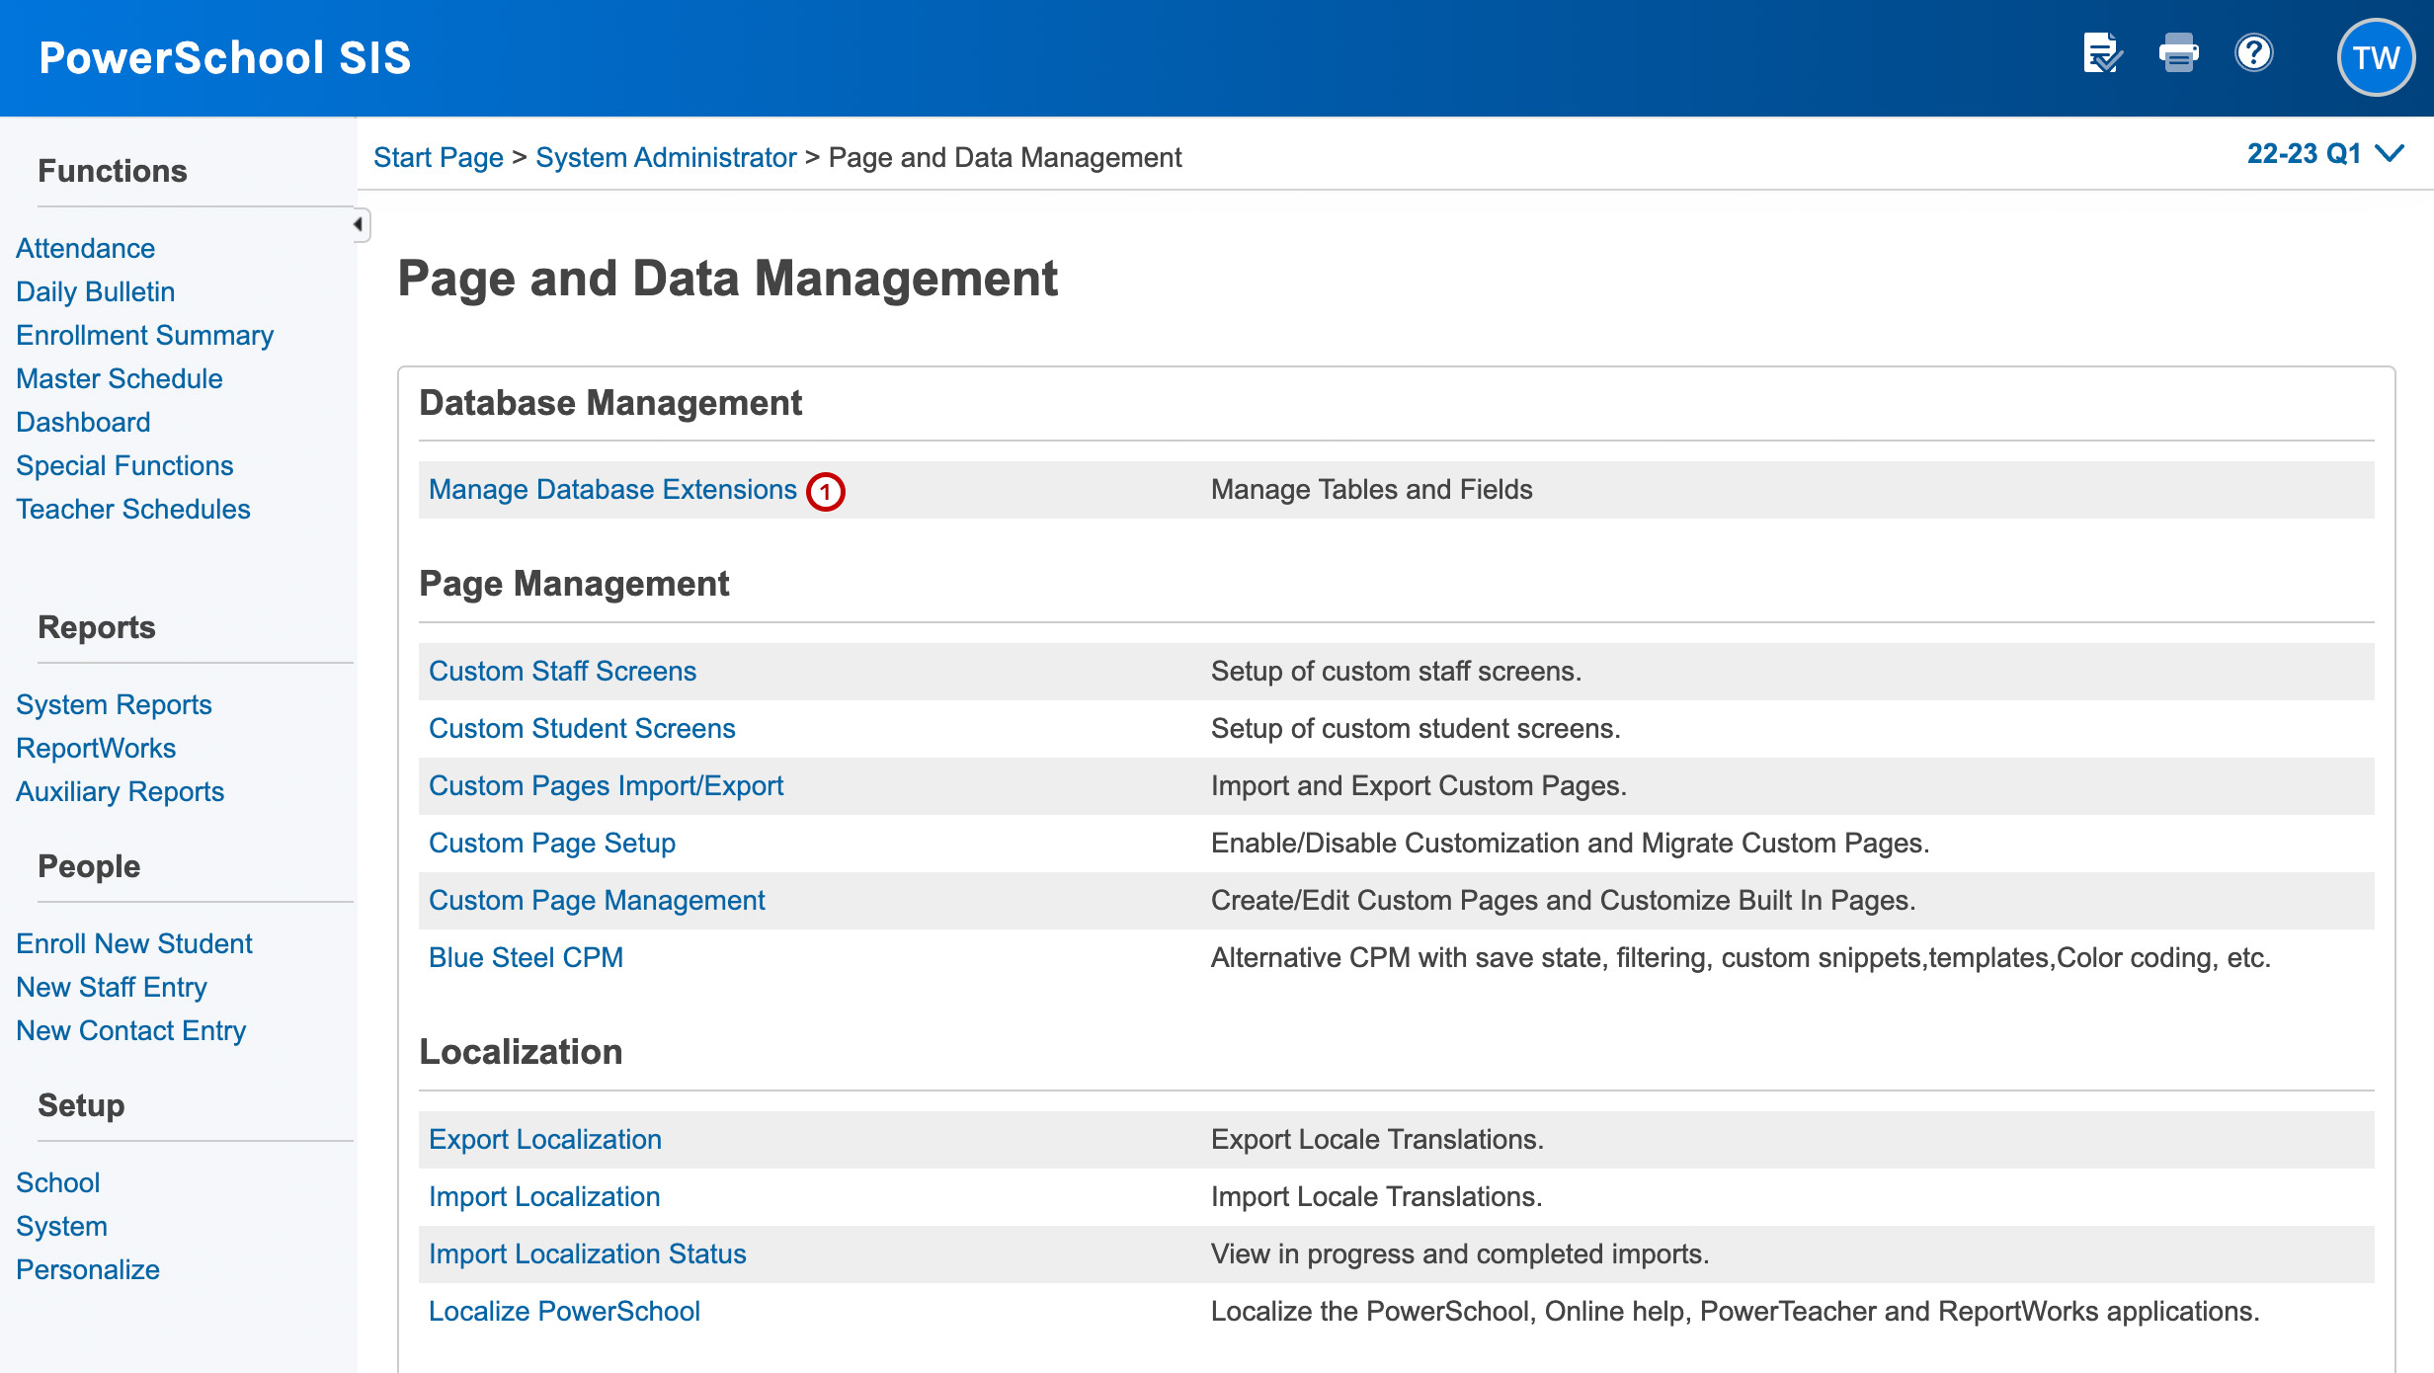Viewport: 2434px width, 1373px height.
Task: Open Special Functions in sidebar
Action: click(x=124, y=465)
